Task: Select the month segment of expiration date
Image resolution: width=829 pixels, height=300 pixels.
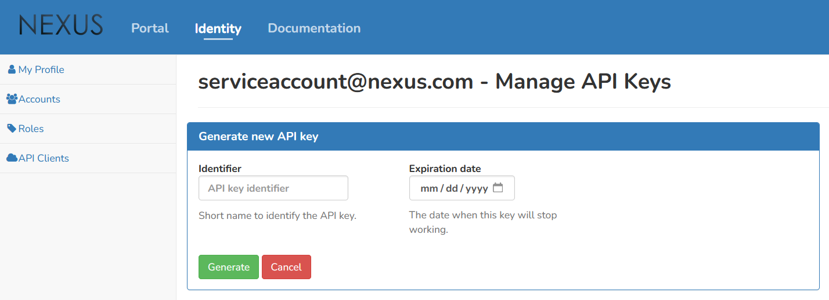Action: coord(429,188)
